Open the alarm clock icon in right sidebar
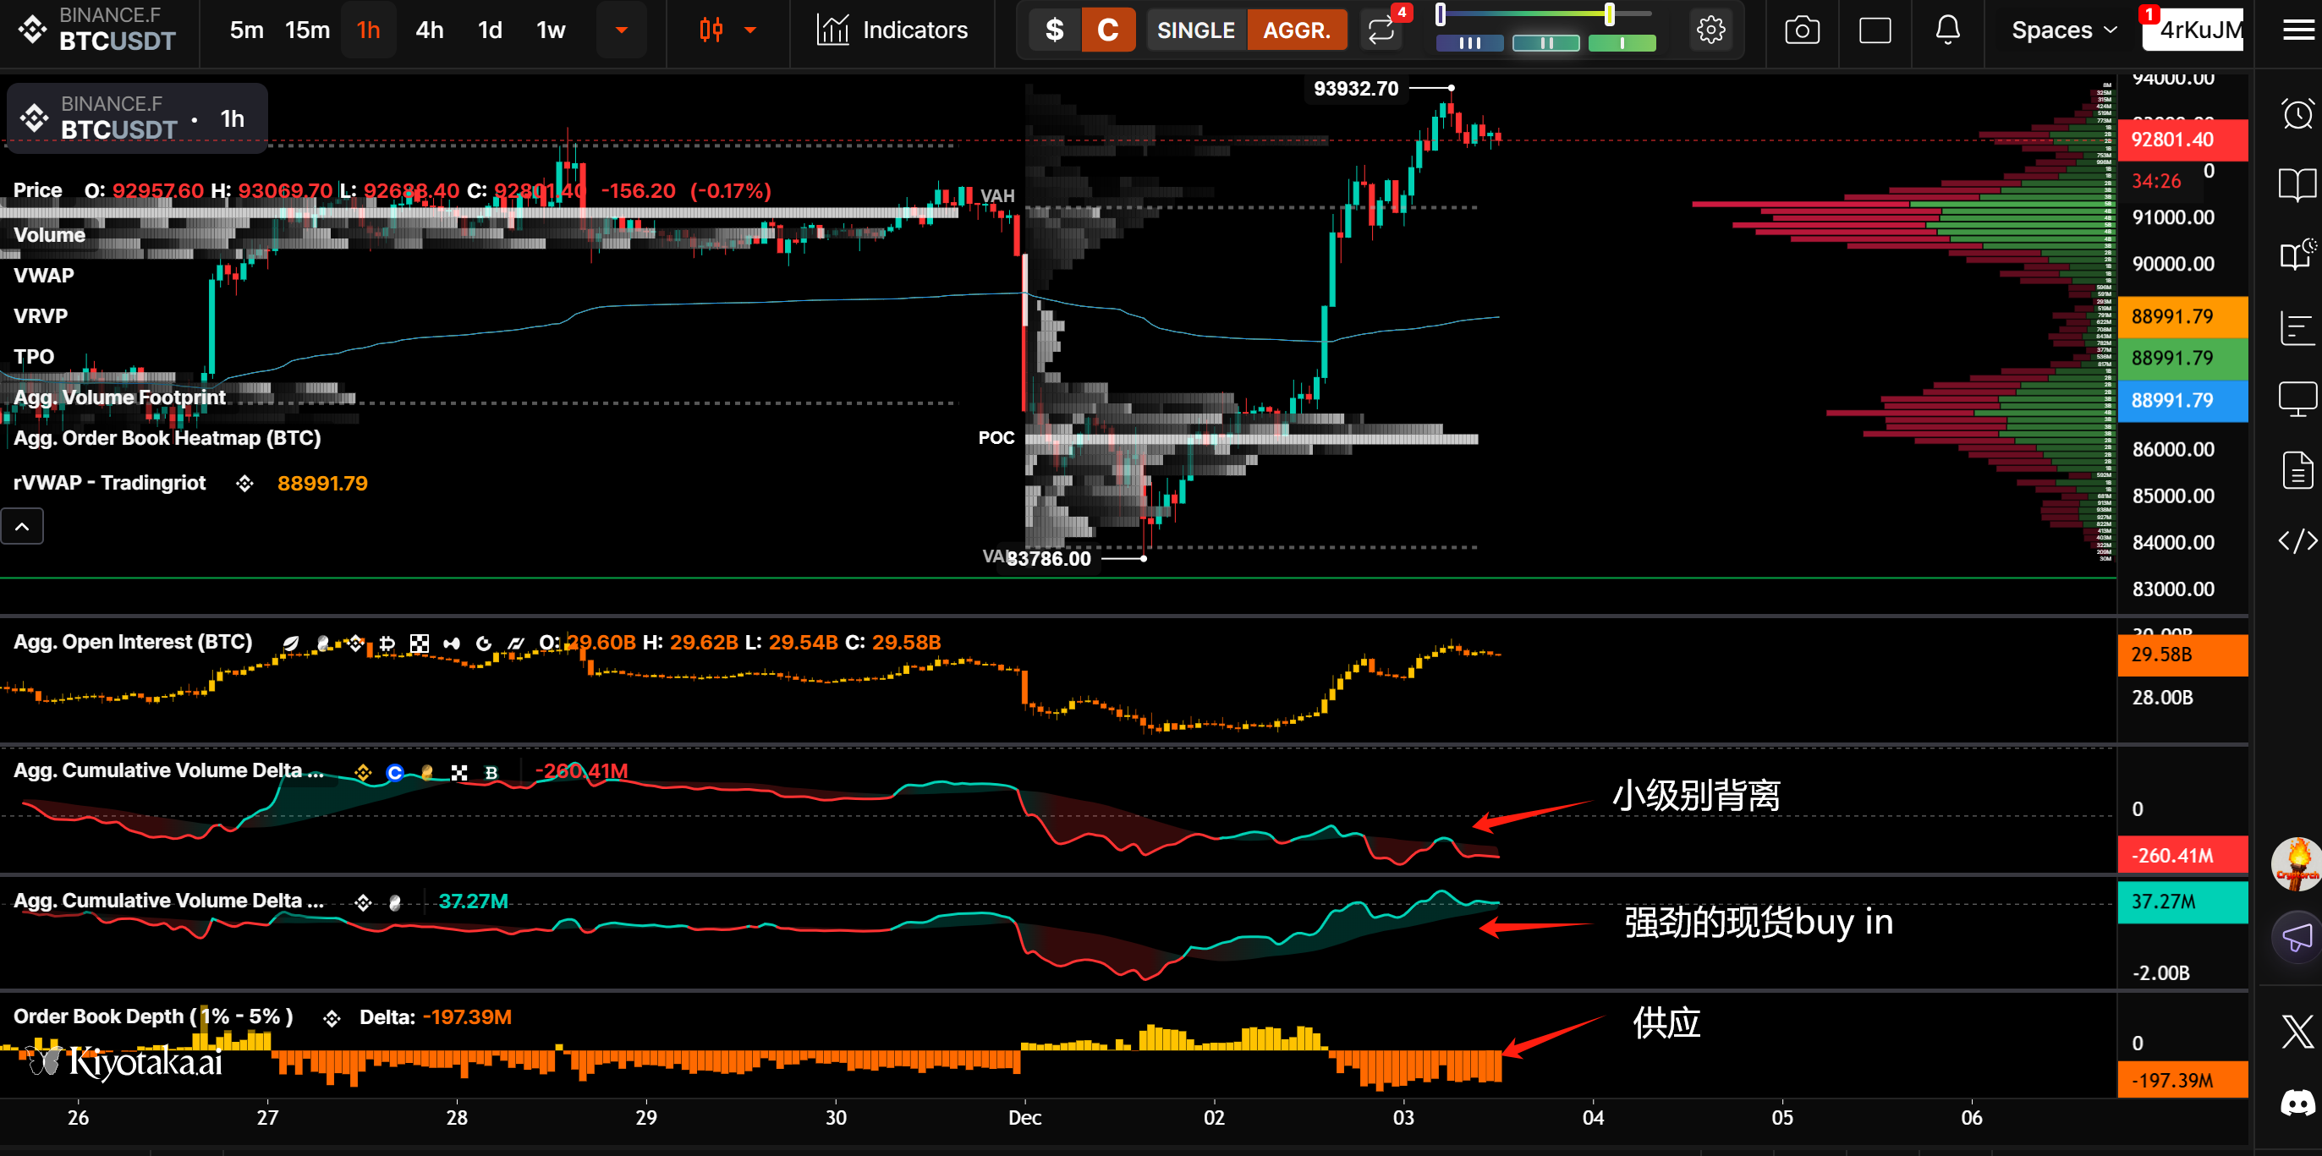Image resolution: width=2322 pixels, height=1156 pixels. [x=2297, y=114]
